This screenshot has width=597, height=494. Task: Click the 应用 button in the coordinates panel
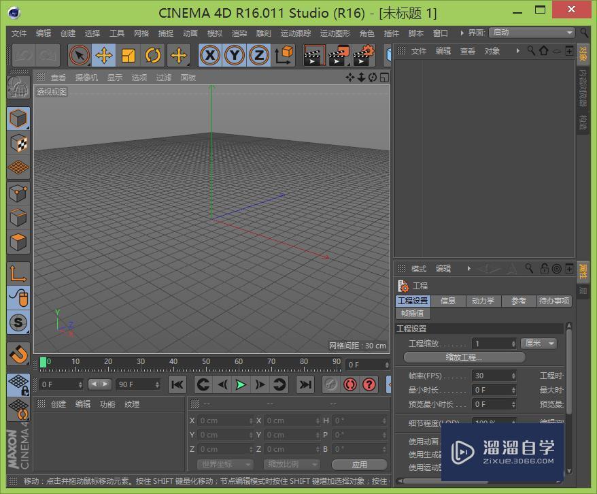359,464
